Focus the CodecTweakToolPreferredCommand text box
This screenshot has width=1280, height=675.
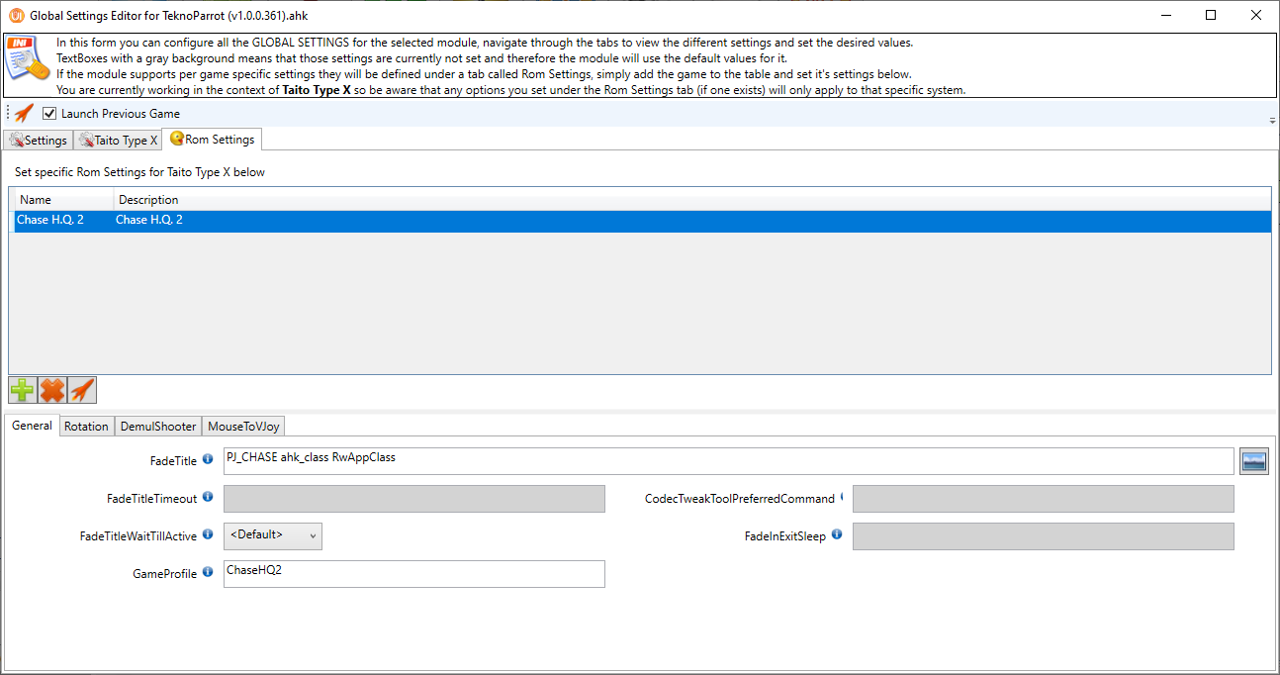coord(1044,498)
